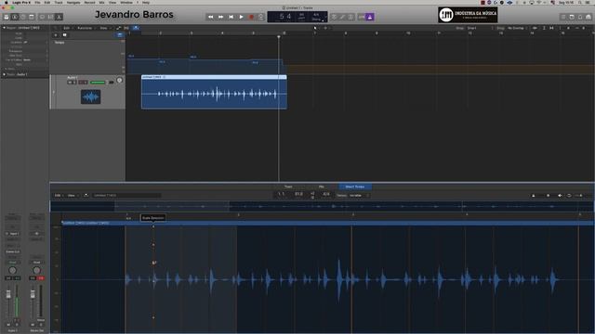
Task: Adjust Audio 1 track header volume slider
Action: [98, 83]
